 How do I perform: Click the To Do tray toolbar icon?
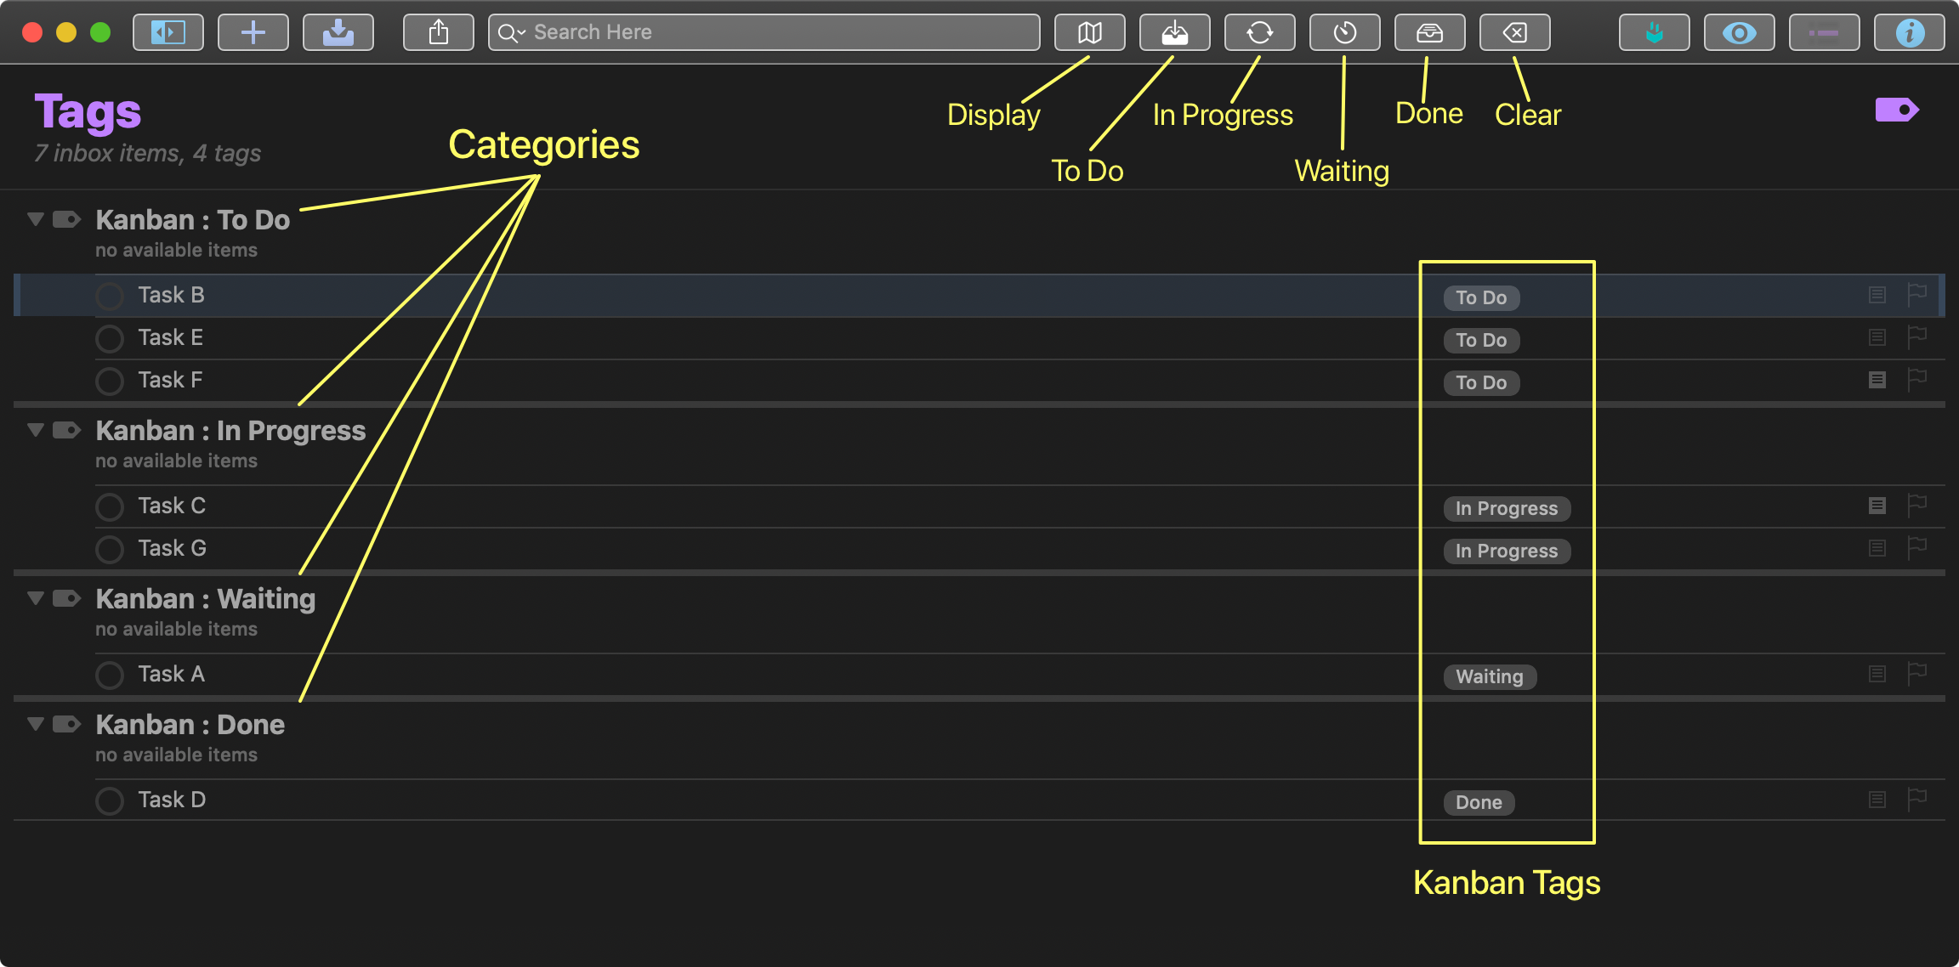pos(1174,33)
